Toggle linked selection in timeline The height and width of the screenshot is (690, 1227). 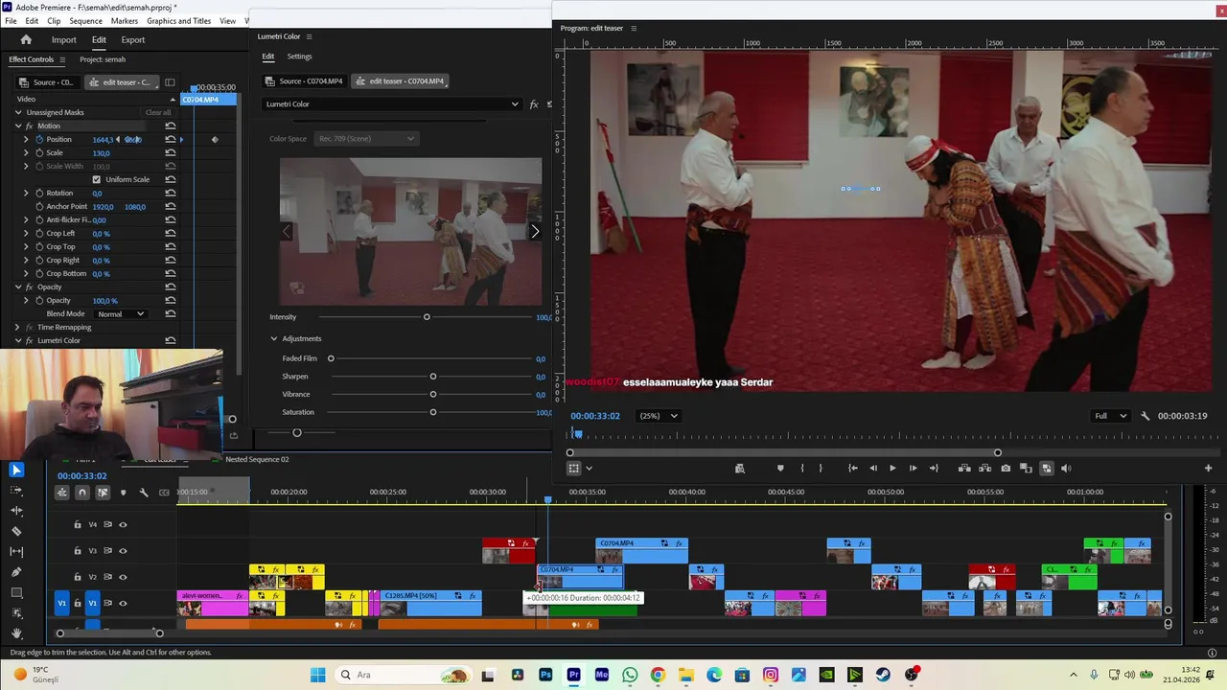pos(103,493)
